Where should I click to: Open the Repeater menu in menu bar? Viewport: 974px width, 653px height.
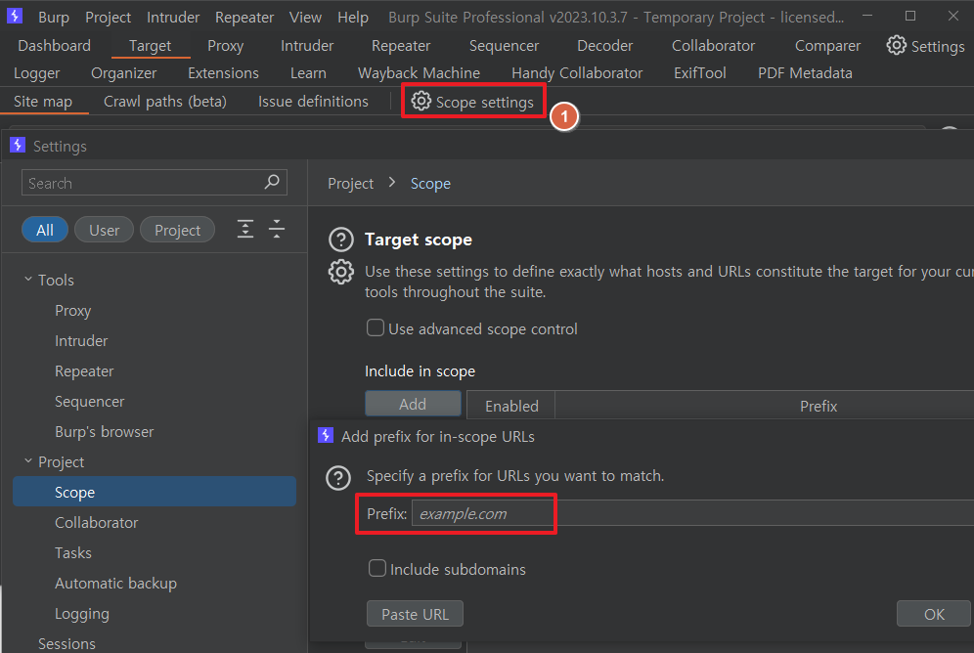(244, 18)
